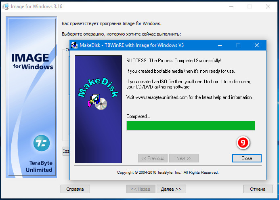The width and height of the screenshot is (279, 200).
Task: Click the << Назад button
Action: 141,189
